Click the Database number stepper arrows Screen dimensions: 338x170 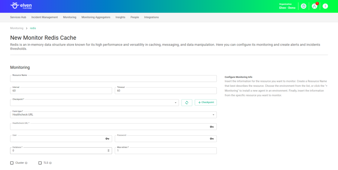point(109,151)
